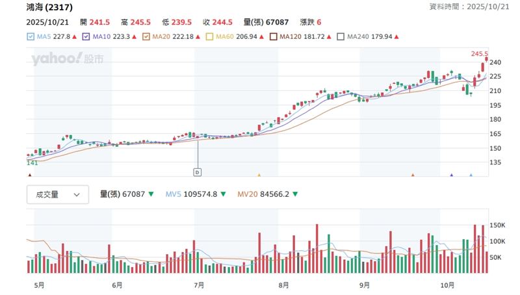Click the green arrow beside MV5 109574.8
Screen dimensions: 520x295
tap(224, 194)
